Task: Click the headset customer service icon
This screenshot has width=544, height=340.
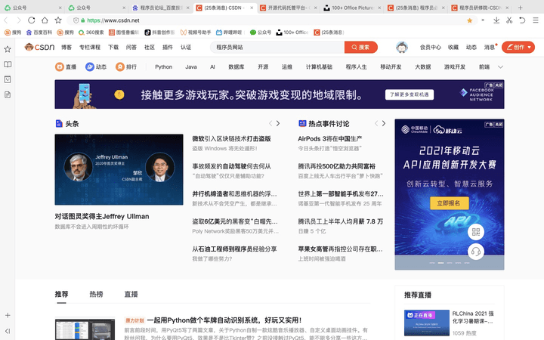Action: point(476,252)
